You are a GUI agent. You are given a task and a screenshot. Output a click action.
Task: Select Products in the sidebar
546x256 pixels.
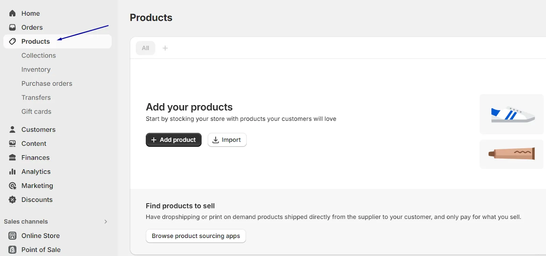point(57,42)
